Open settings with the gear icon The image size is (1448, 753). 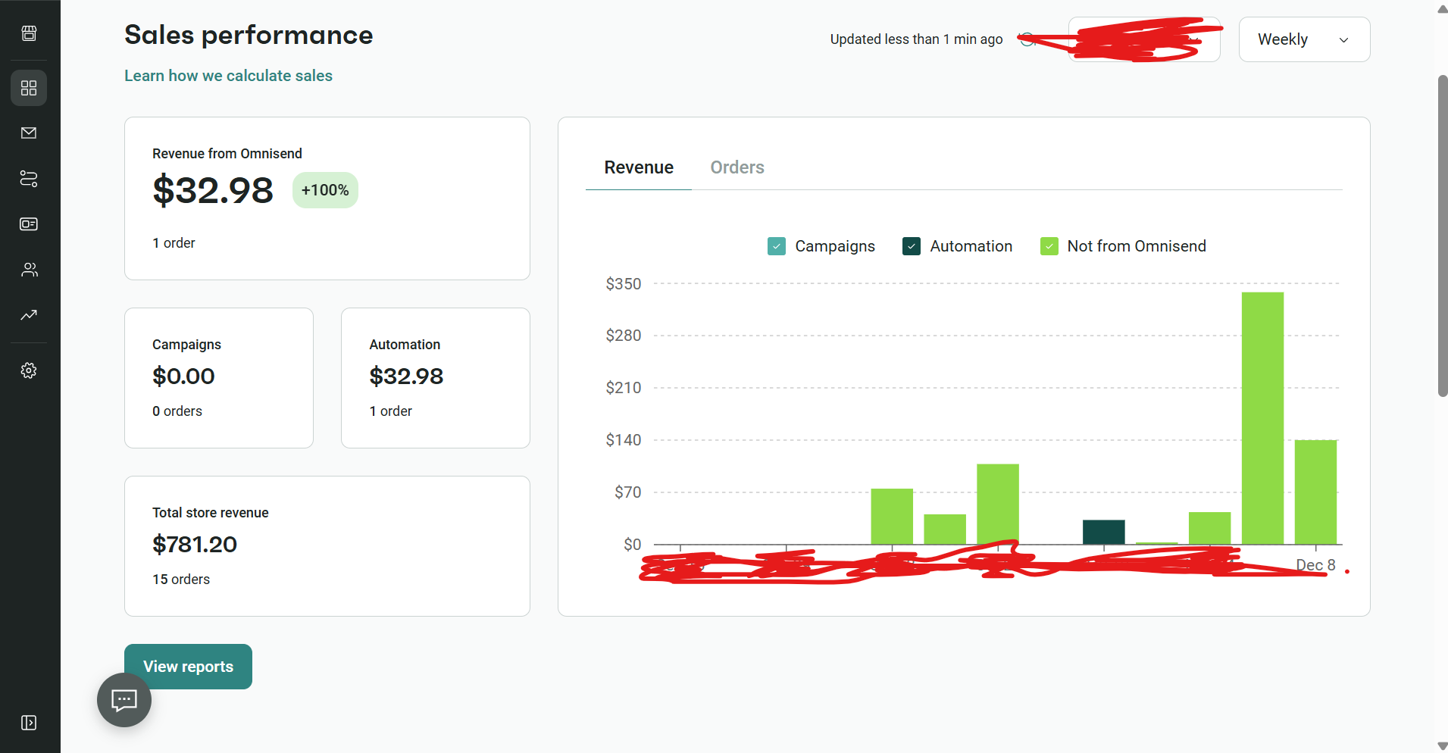(29, 370)
